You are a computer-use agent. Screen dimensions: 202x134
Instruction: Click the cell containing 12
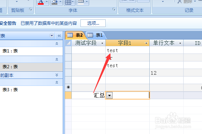pos(166,73)
